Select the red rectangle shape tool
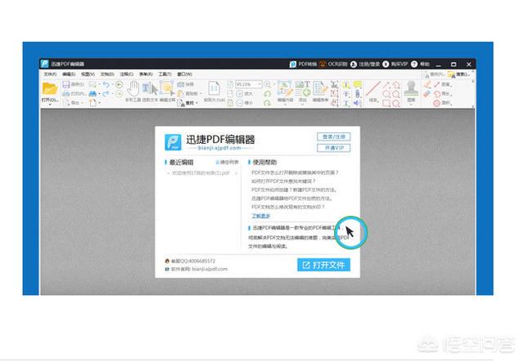 386,103
